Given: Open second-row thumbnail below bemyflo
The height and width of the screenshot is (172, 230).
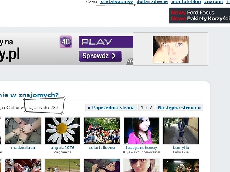Looking at the screenshot, I should point(181,166).
